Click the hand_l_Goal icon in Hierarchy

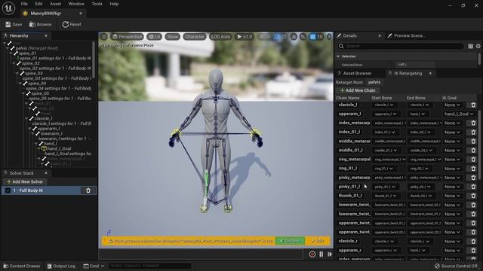pos(44,149)
